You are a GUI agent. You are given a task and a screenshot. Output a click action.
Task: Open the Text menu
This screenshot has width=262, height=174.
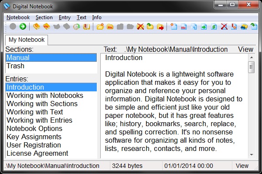(82, 17)
